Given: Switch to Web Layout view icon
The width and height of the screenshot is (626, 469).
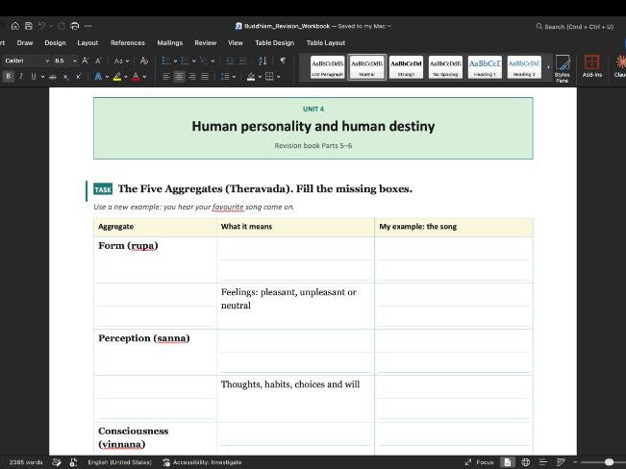Looking at the screenshot, I should click(525, 462).
